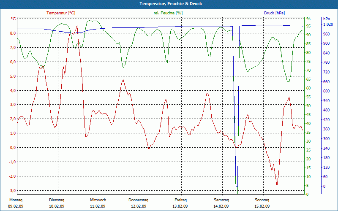This screenshot has width=338, height=211.
Task: Click the date label '14.02.09'
Action: (x=221, y=206)
